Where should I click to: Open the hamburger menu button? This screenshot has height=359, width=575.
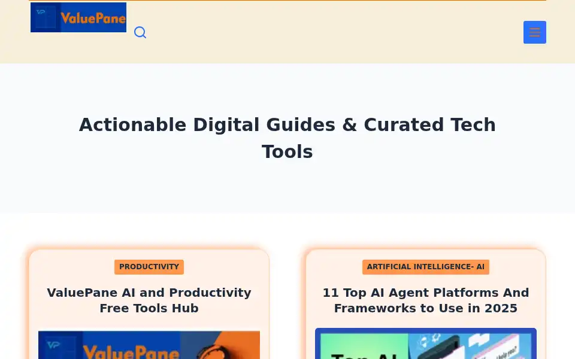535,32
